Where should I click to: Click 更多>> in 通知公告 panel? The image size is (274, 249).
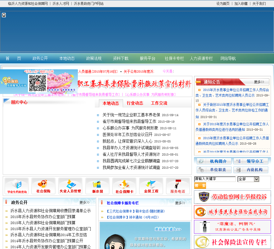coord(259,82)
